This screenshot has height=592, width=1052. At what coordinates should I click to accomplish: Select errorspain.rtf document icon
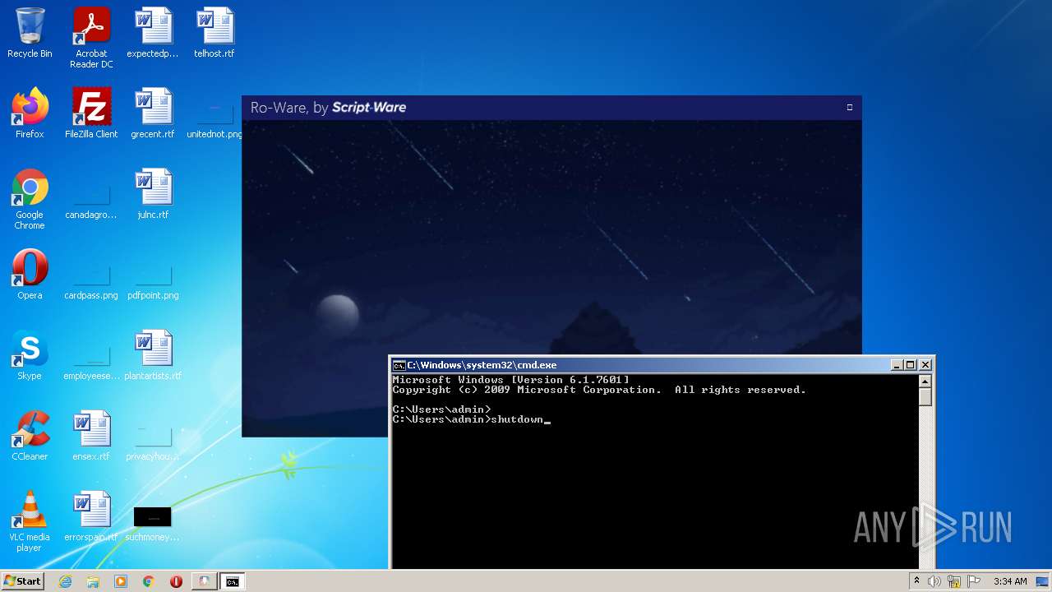pyautogui.click(x=91, y=516)
